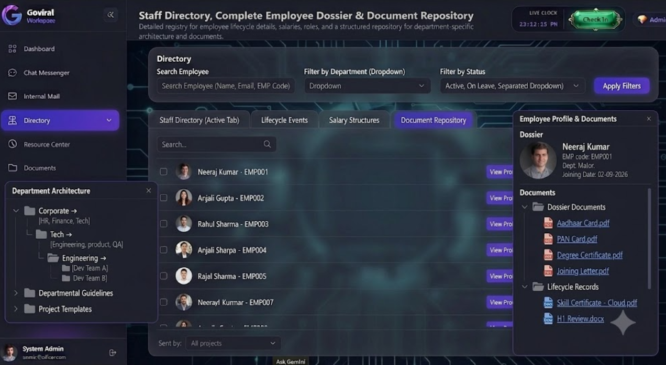Collapse Corporate node in Department Architecture
The width and height of the screenshot is (666, 365).
coord(16,211)
